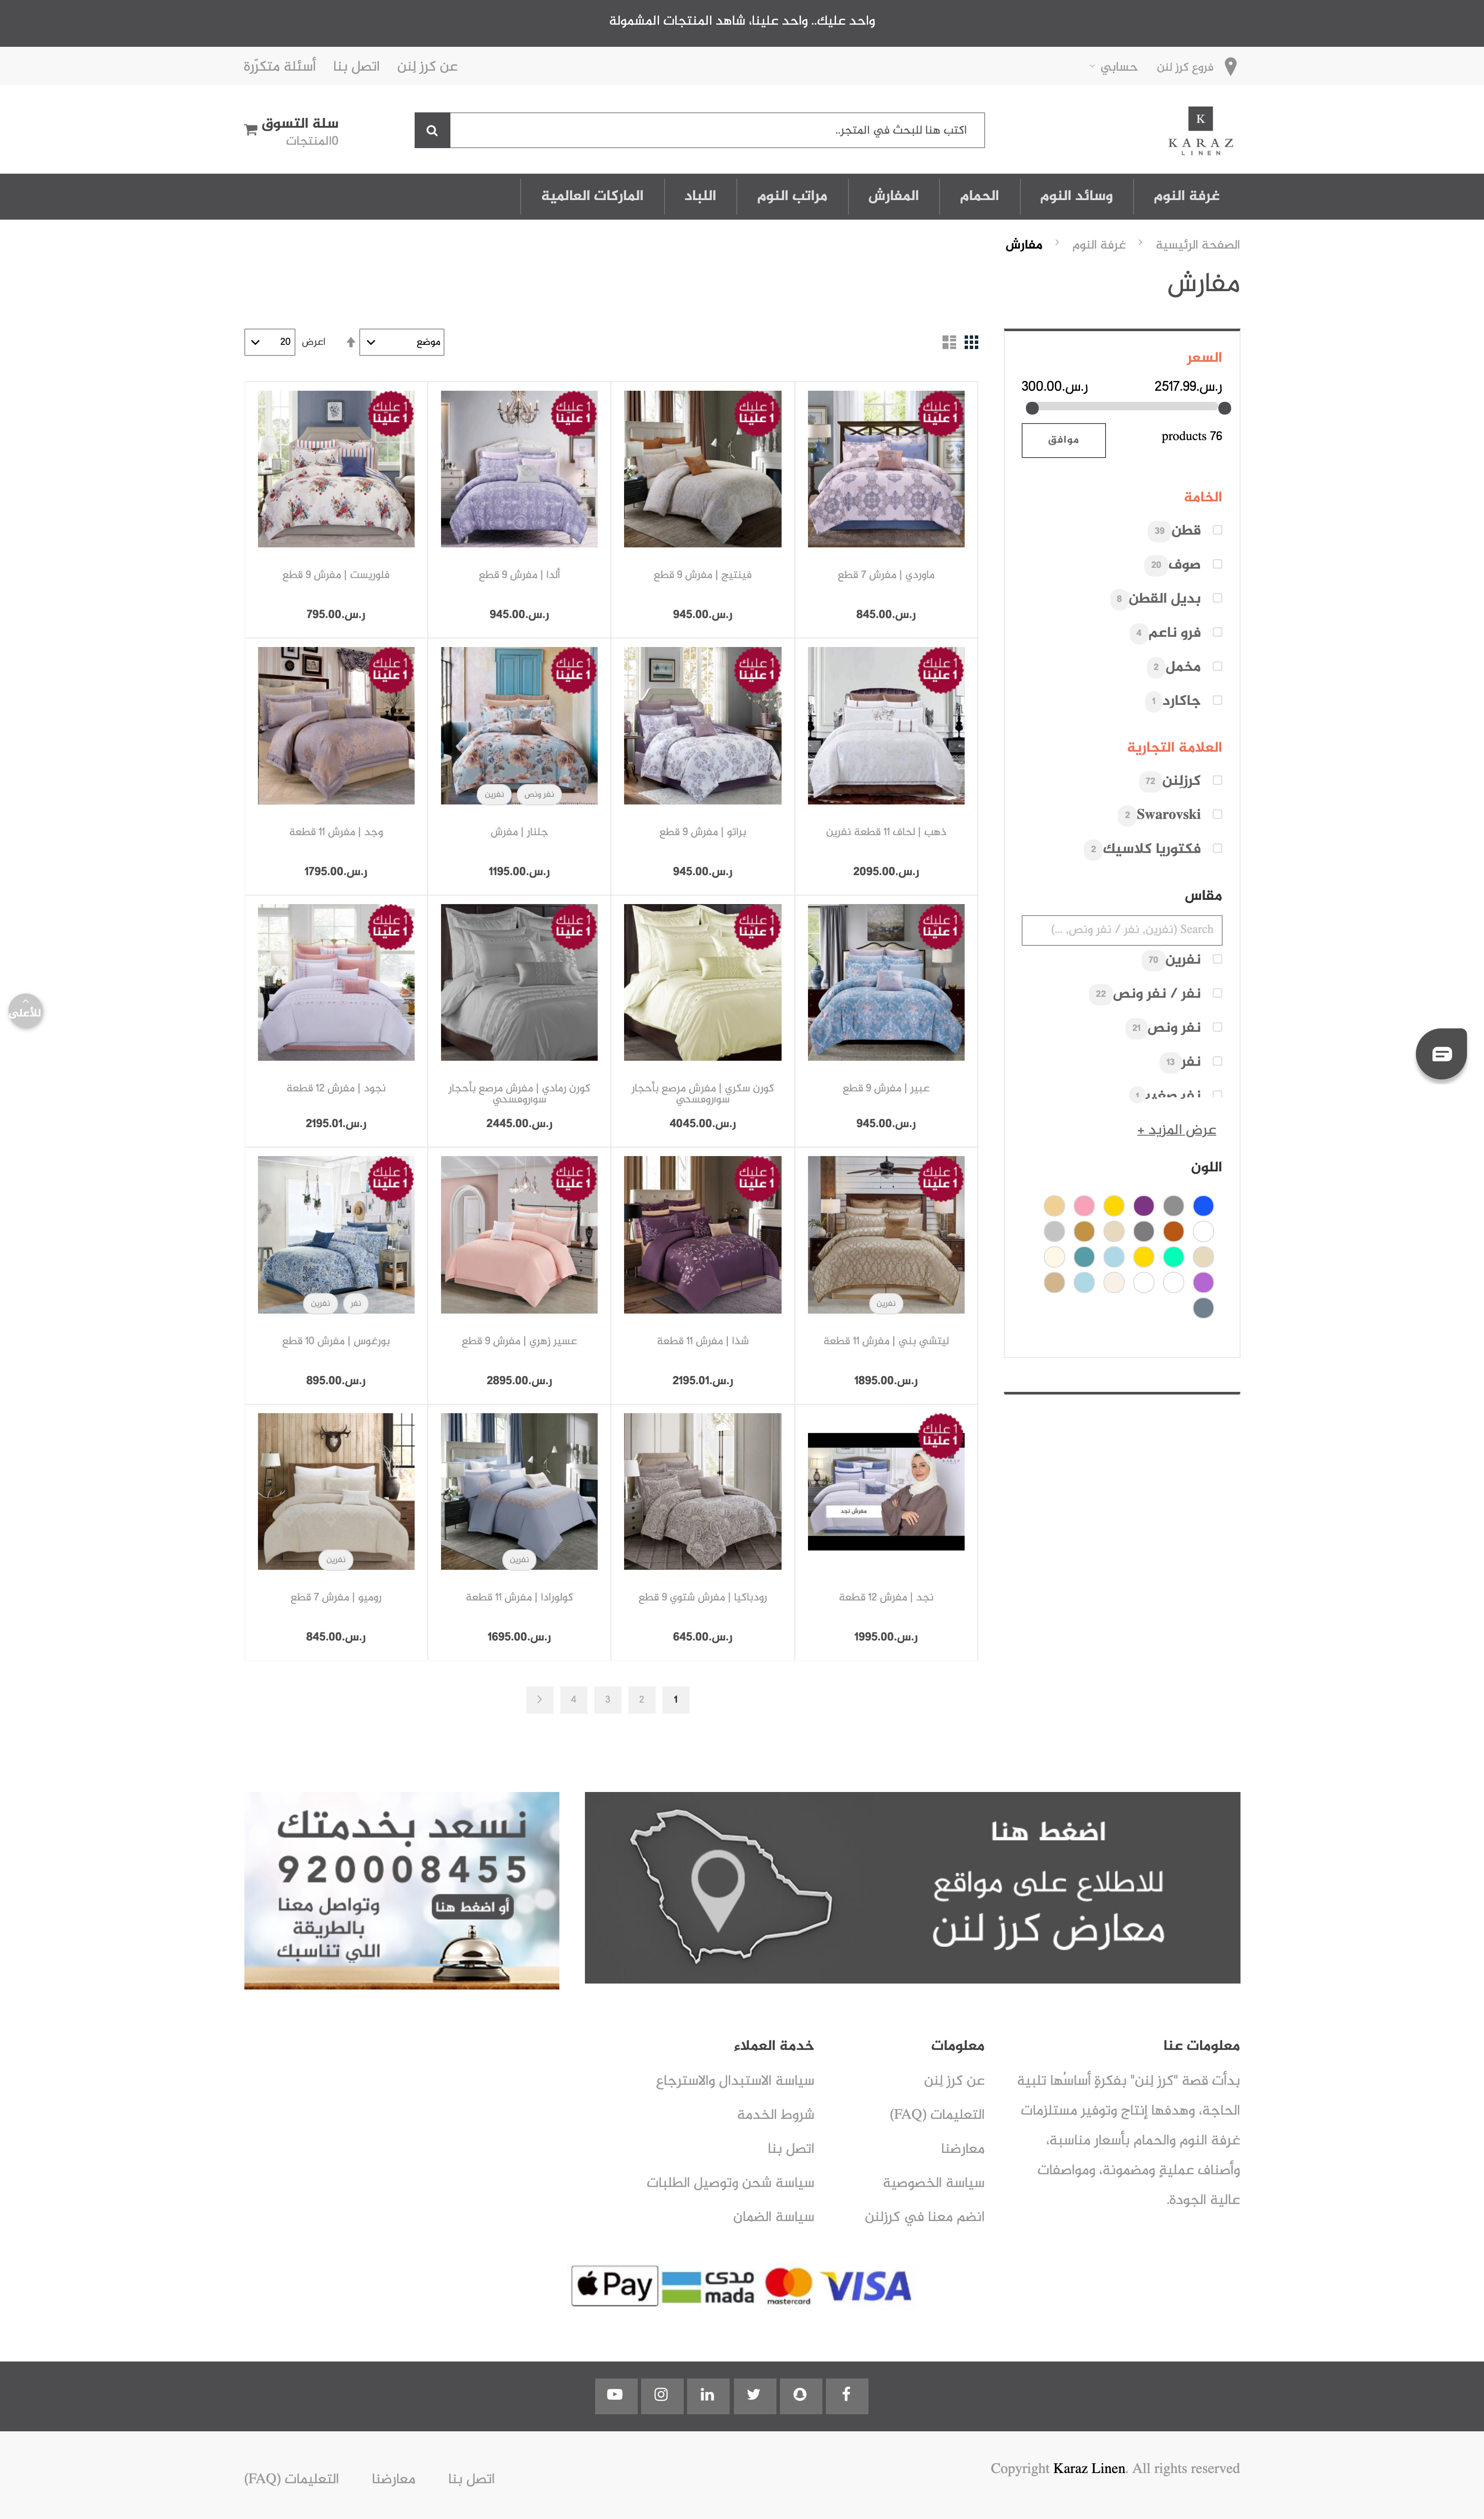Select the blue color swatch
This screenshot has width=1484, height=2519.
click(x=1203, y=1205)
